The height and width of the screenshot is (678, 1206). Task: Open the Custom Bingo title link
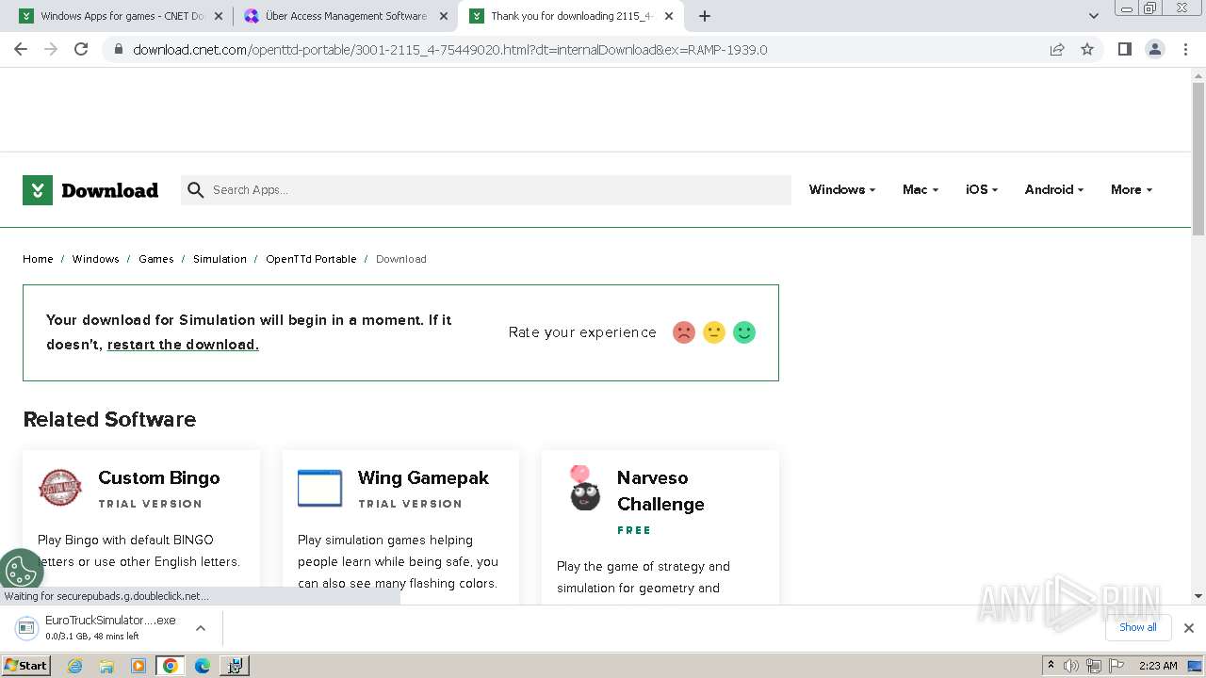click(x=159, y=477)
